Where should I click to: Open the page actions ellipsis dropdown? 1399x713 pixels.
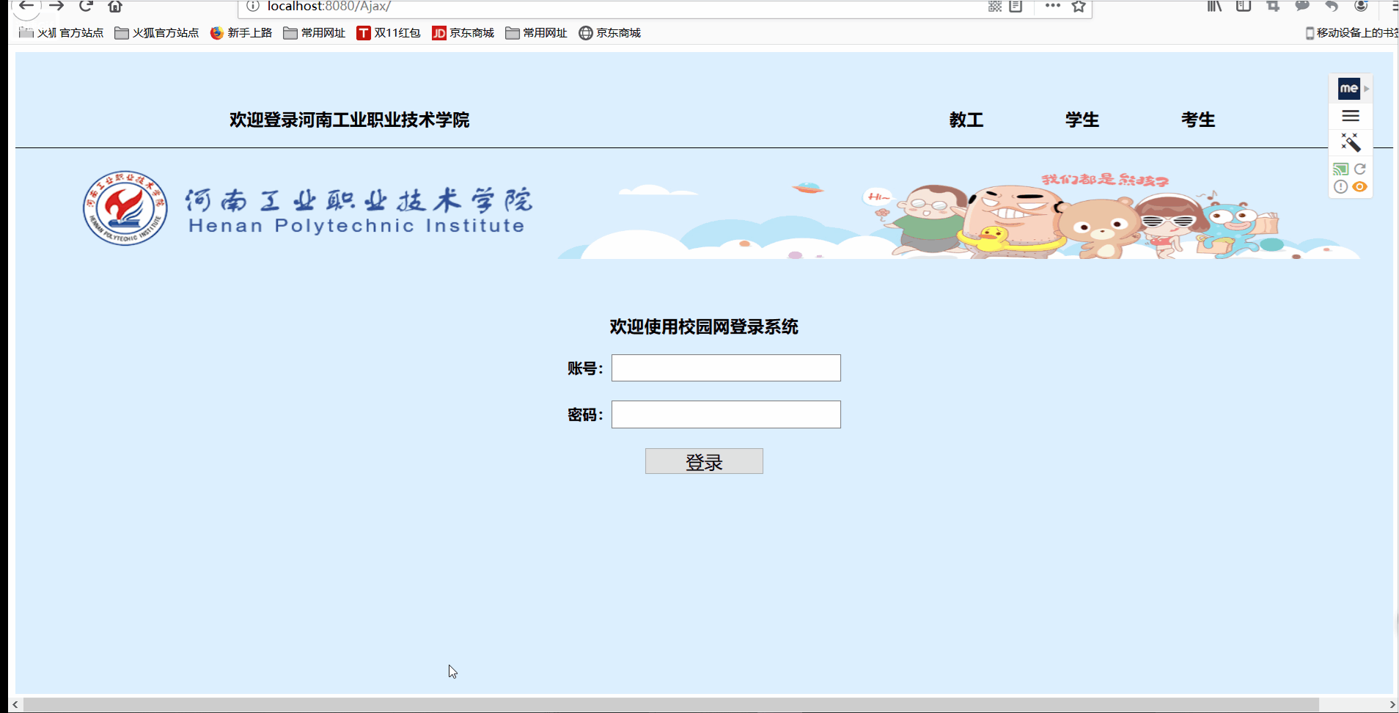coord(1052,7)
